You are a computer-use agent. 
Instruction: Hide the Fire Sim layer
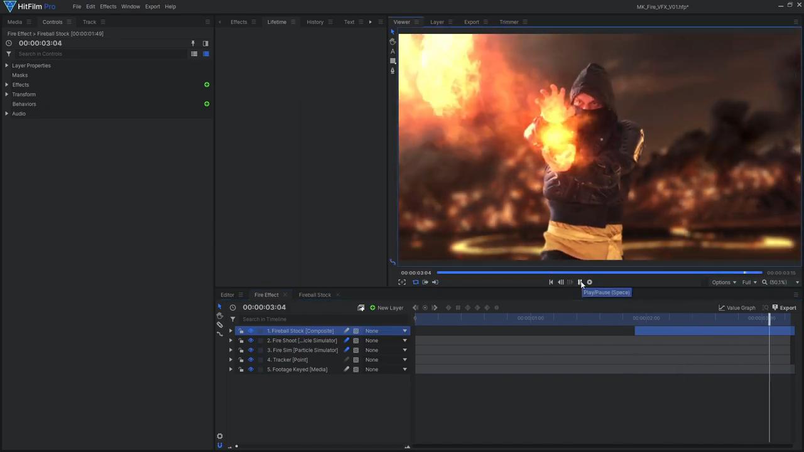click(x=251, y=350)
